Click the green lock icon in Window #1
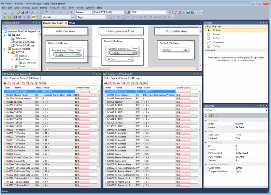The image size is (271, 195). pos(18,83)
